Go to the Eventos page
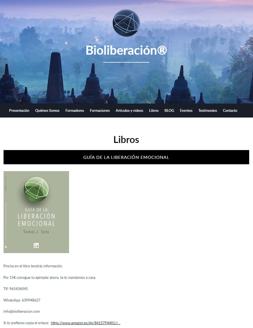 [x=186, y=110]
